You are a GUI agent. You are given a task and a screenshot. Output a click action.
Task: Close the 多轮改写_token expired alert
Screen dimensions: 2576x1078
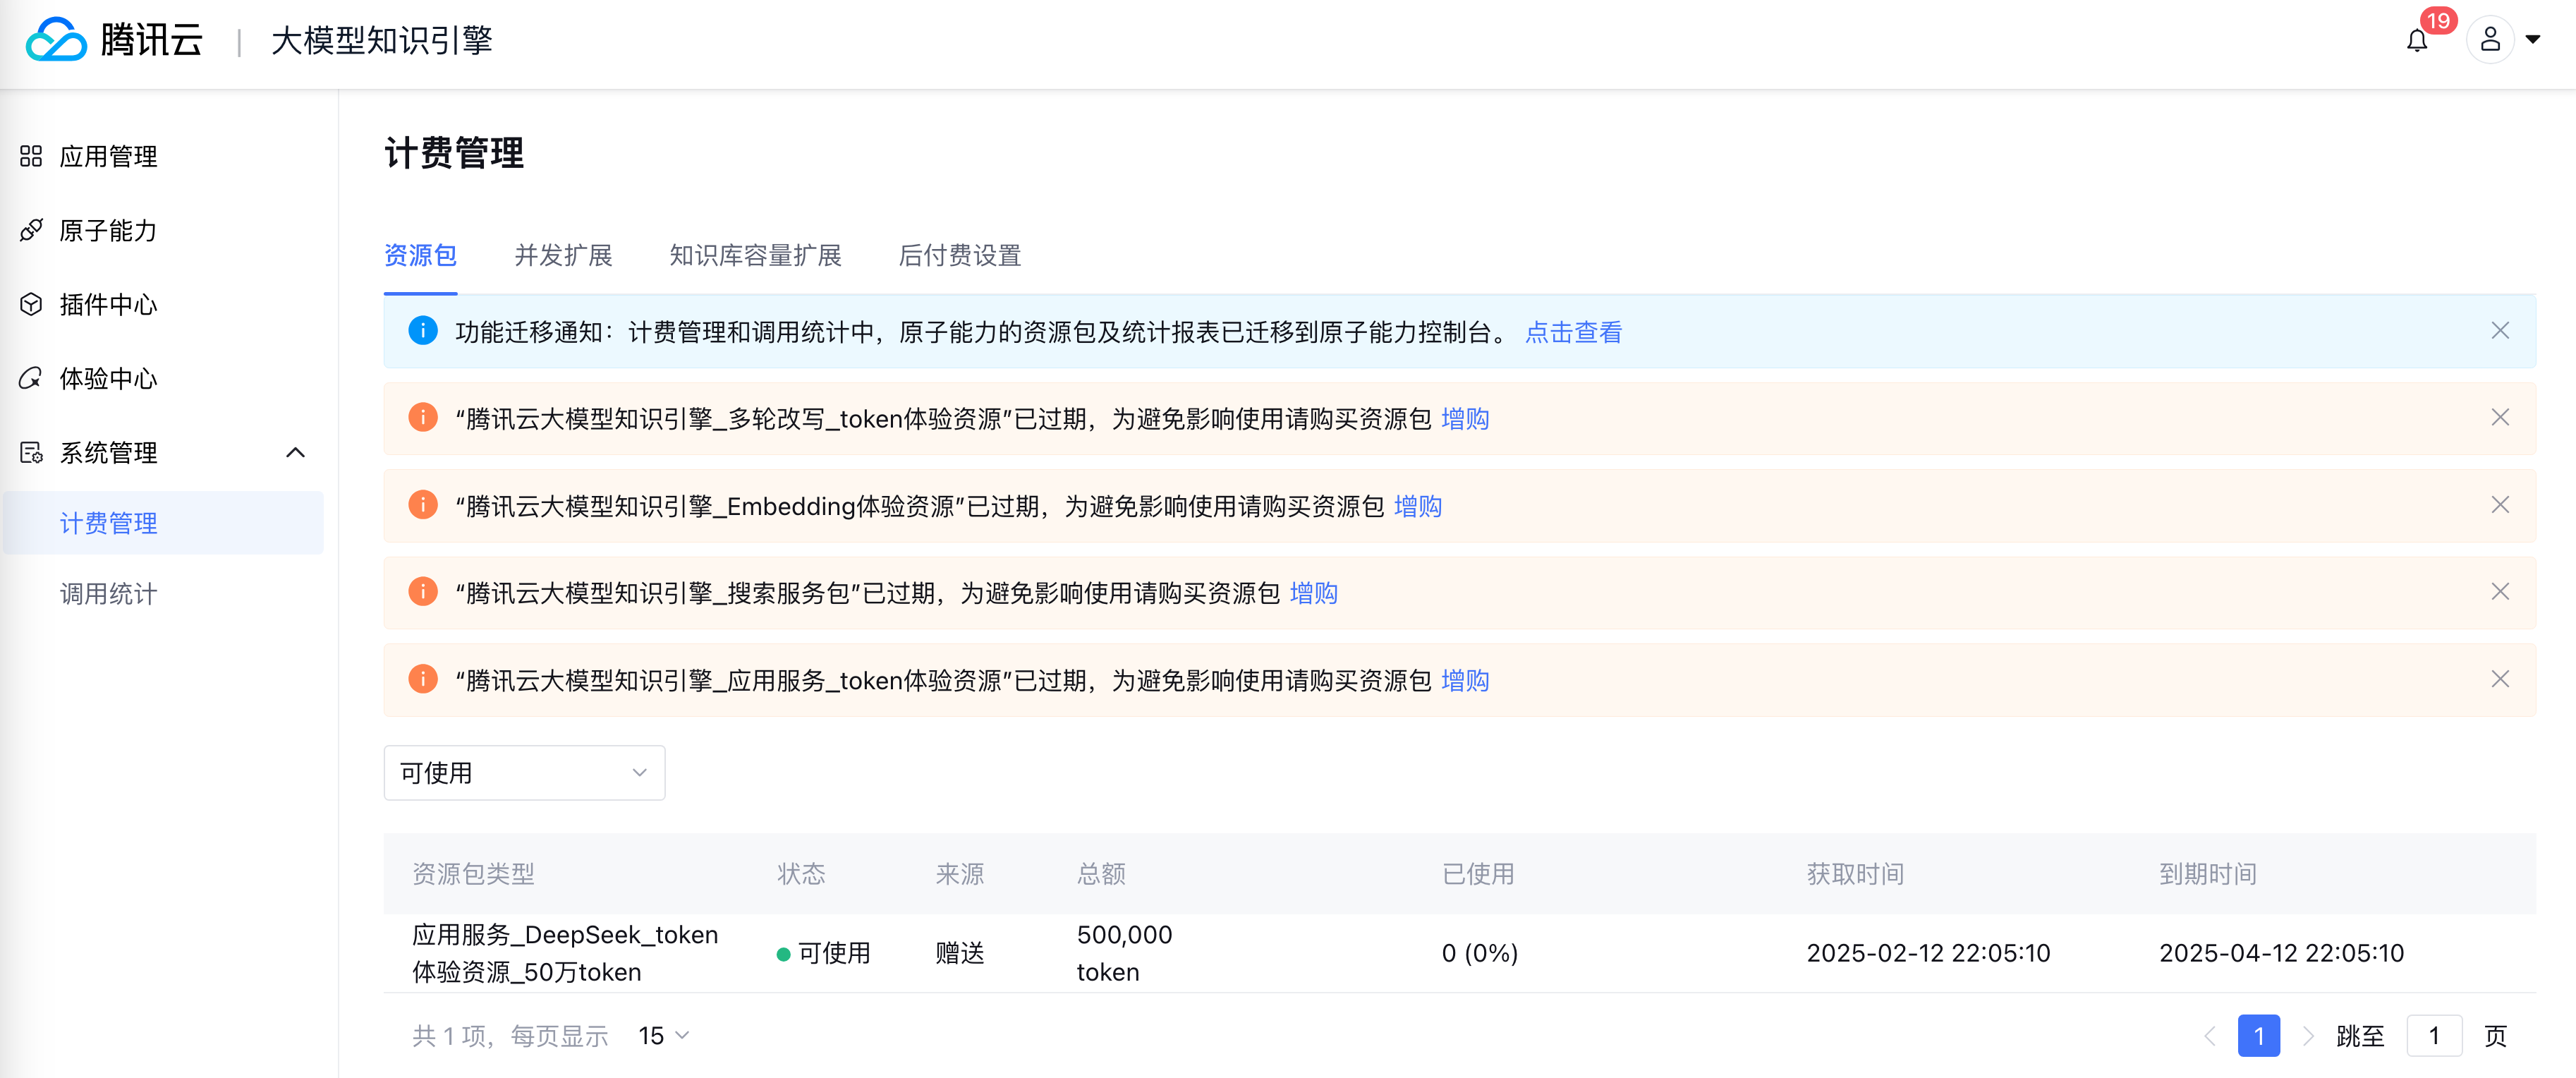(x=2499, y=418)
